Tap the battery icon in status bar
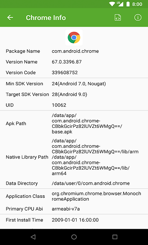This screenshot has height=245, width=148. pos(128,4)
